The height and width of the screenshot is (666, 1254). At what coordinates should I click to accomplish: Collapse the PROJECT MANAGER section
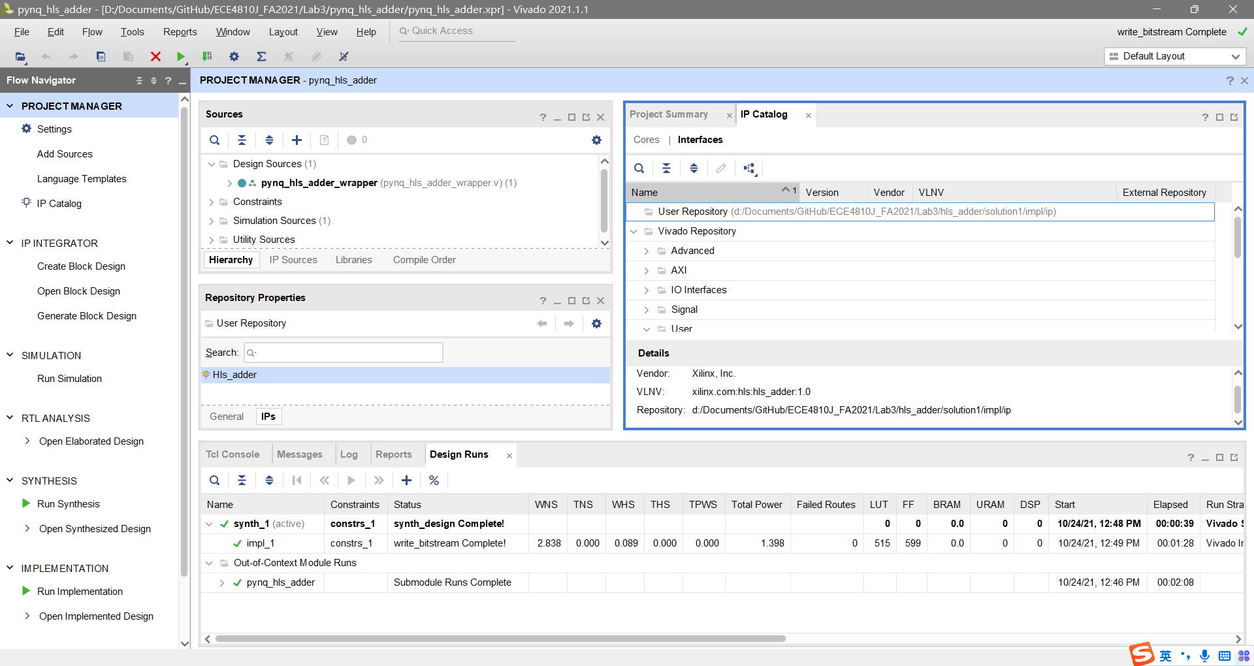point(10,106)
